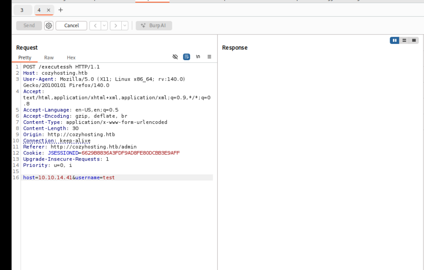Viewport: 424px width, 270px height.
Task: Switch to combined tabbed layout view
Action: pyautogui.click(x=414, y=40)
